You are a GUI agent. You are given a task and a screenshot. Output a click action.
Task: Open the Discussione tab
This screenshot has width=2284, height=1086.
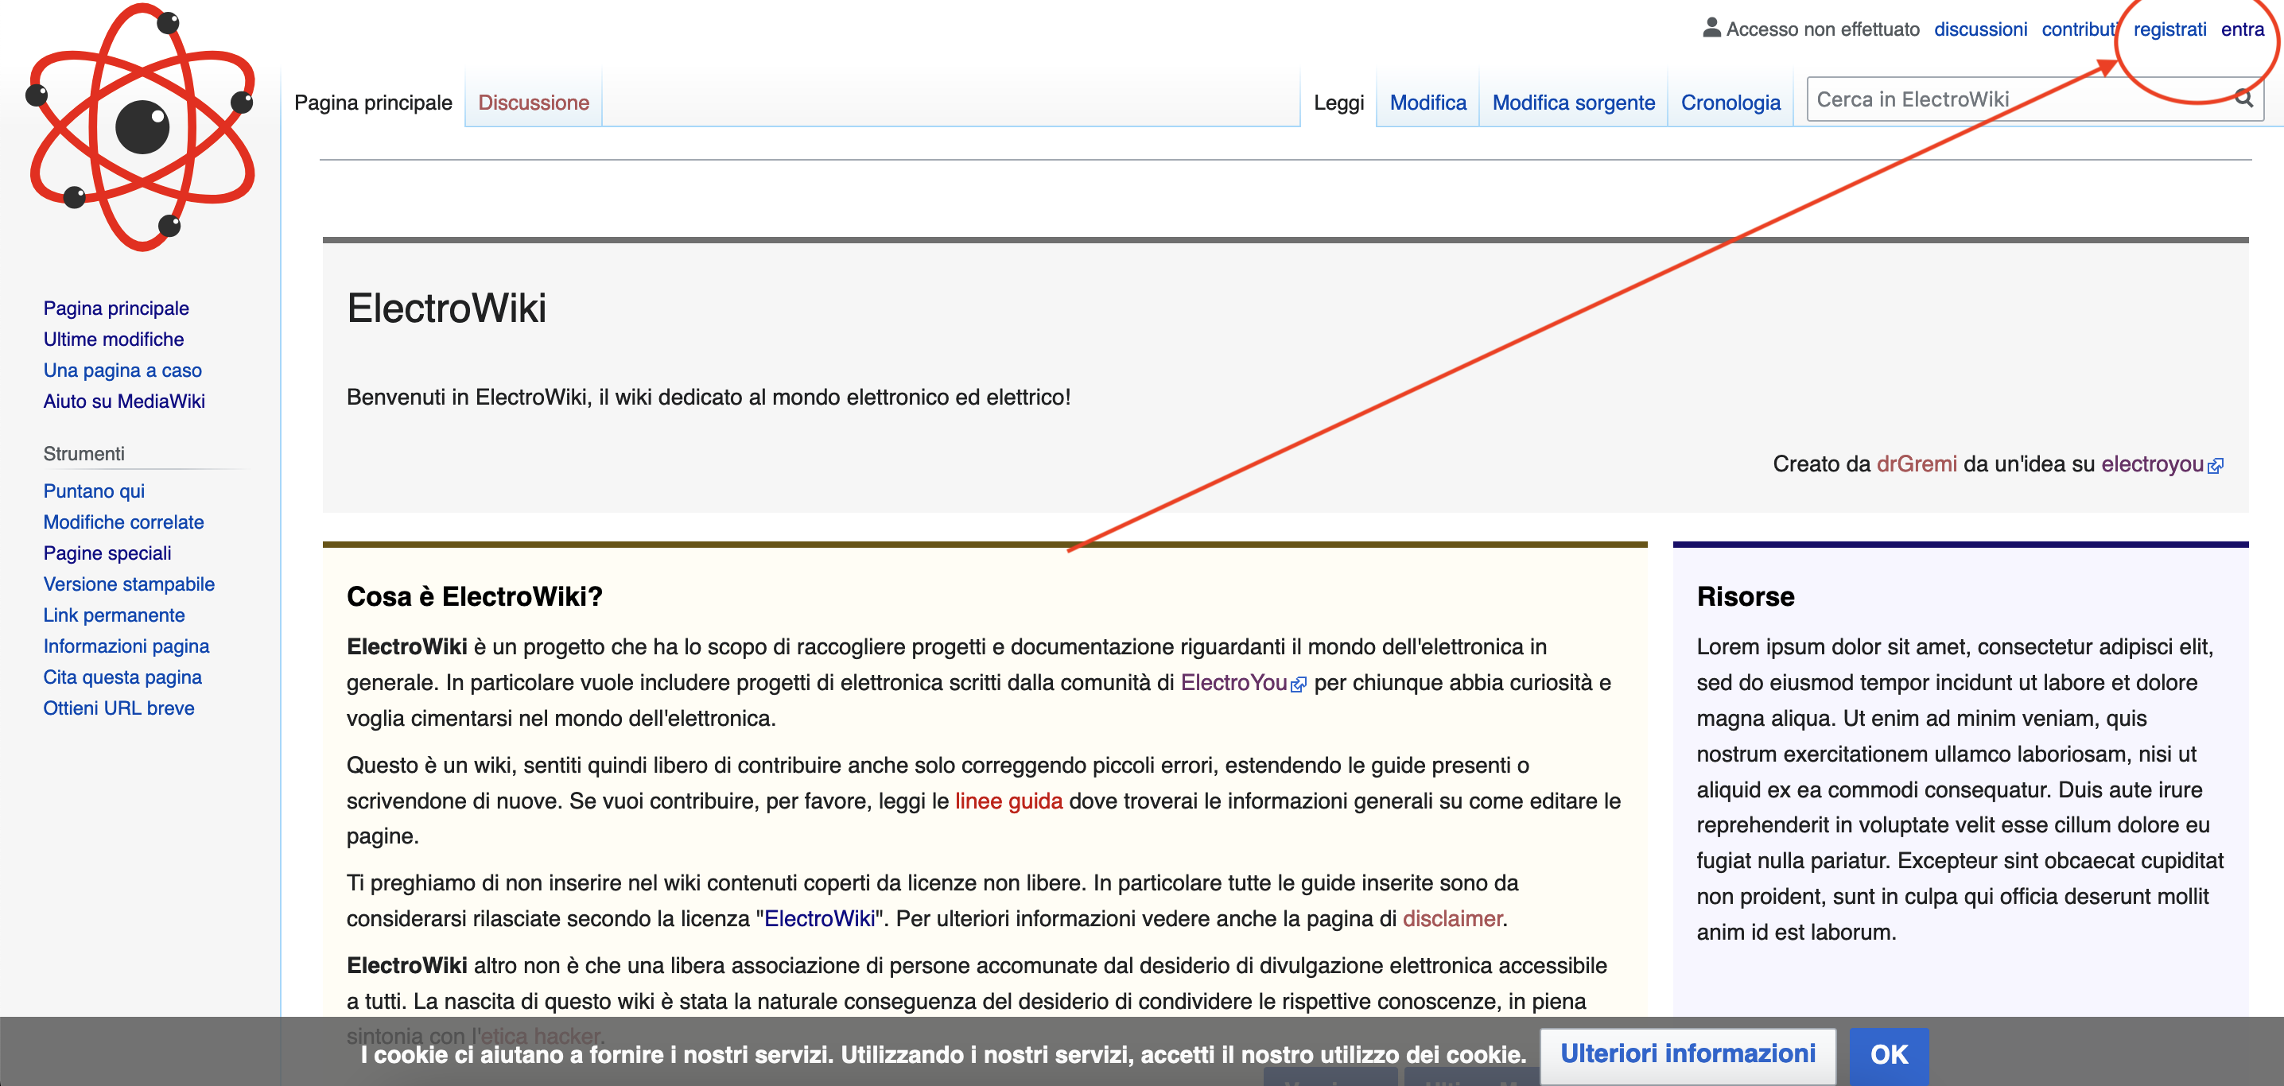tap(533, 103)
